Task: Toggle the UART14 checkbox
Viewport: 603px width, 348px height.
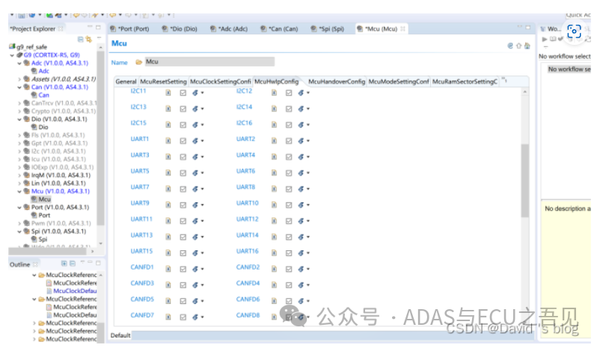Action: coord(289,237)
